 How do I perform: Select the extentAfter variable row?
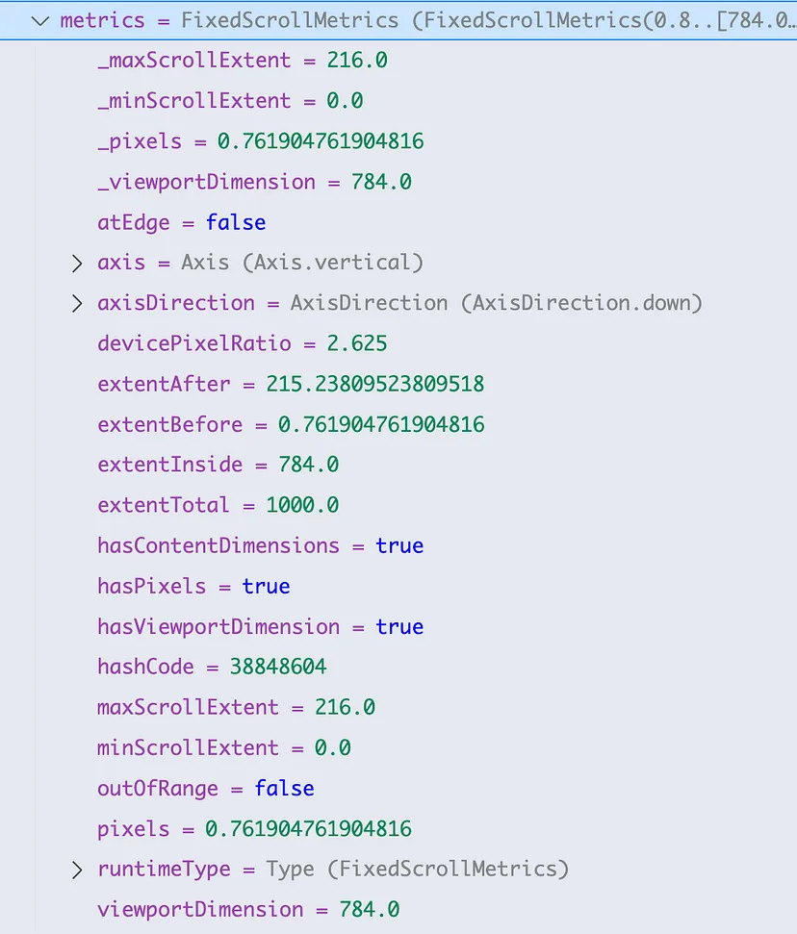click(x=291, y=384)
